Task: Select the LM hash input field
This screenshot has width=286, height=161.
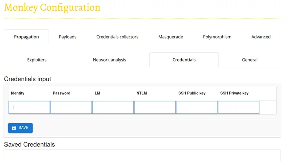Action: (x=113, y=108)
